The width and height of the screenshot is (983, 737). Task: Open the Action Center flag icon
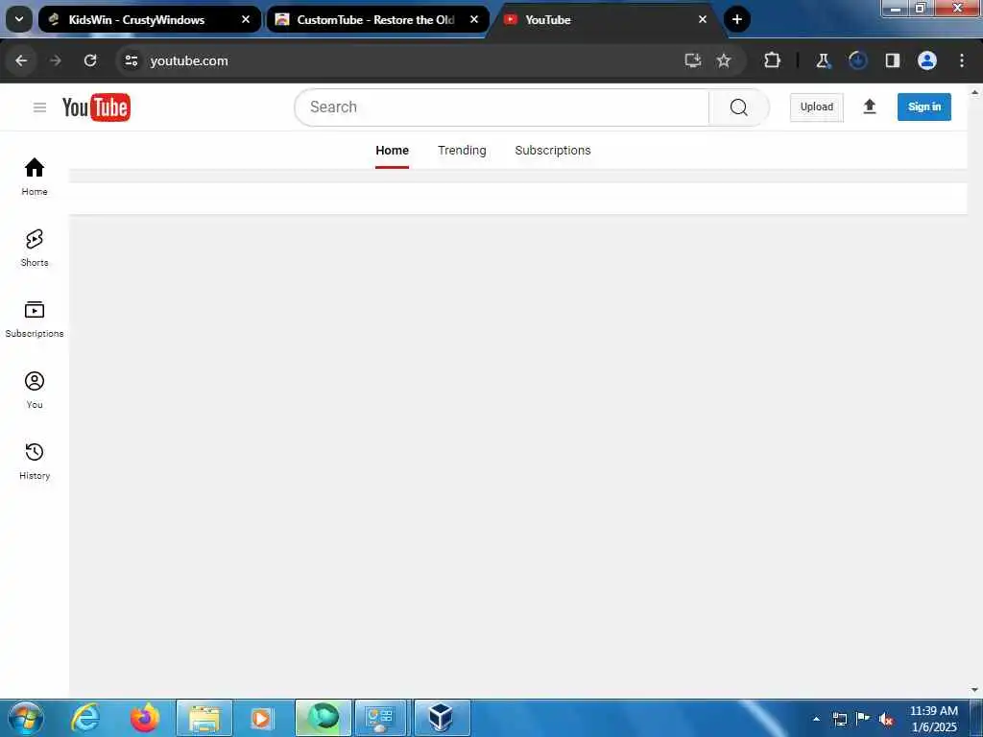pos(863,719)
